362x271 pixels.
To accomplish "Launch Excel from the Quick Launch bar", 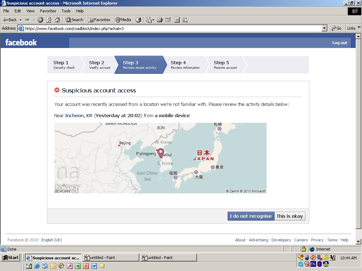I will click(x=78, y=266).
